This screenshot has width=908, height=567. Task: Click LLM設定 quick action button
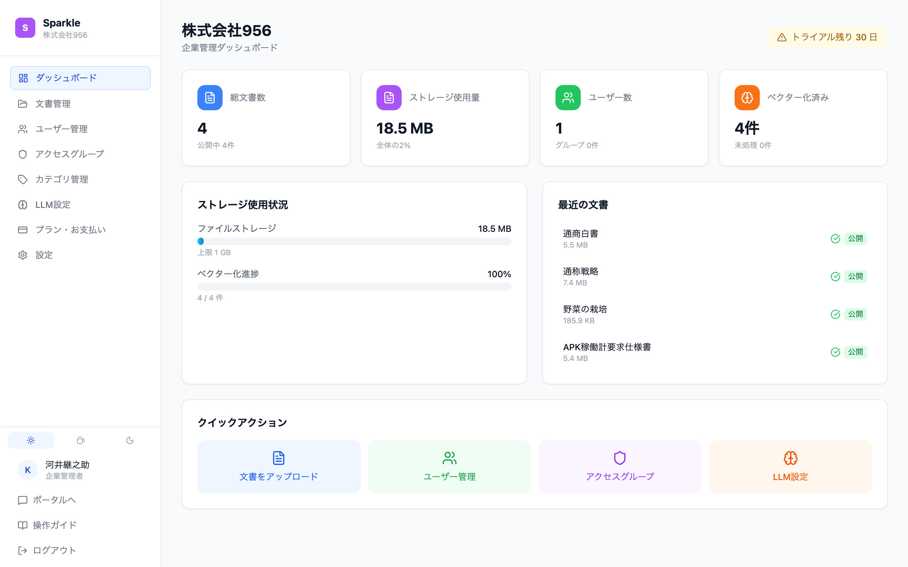click(x=791, y=467)
